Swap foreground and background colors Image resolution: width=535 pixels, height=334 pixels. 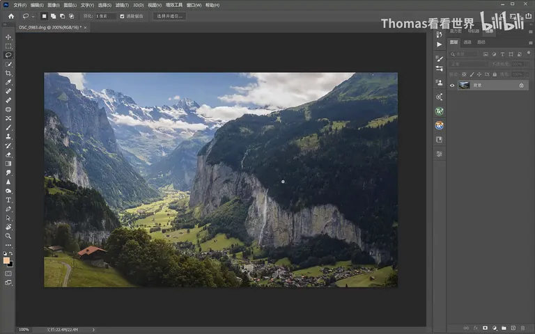[11, 253]
